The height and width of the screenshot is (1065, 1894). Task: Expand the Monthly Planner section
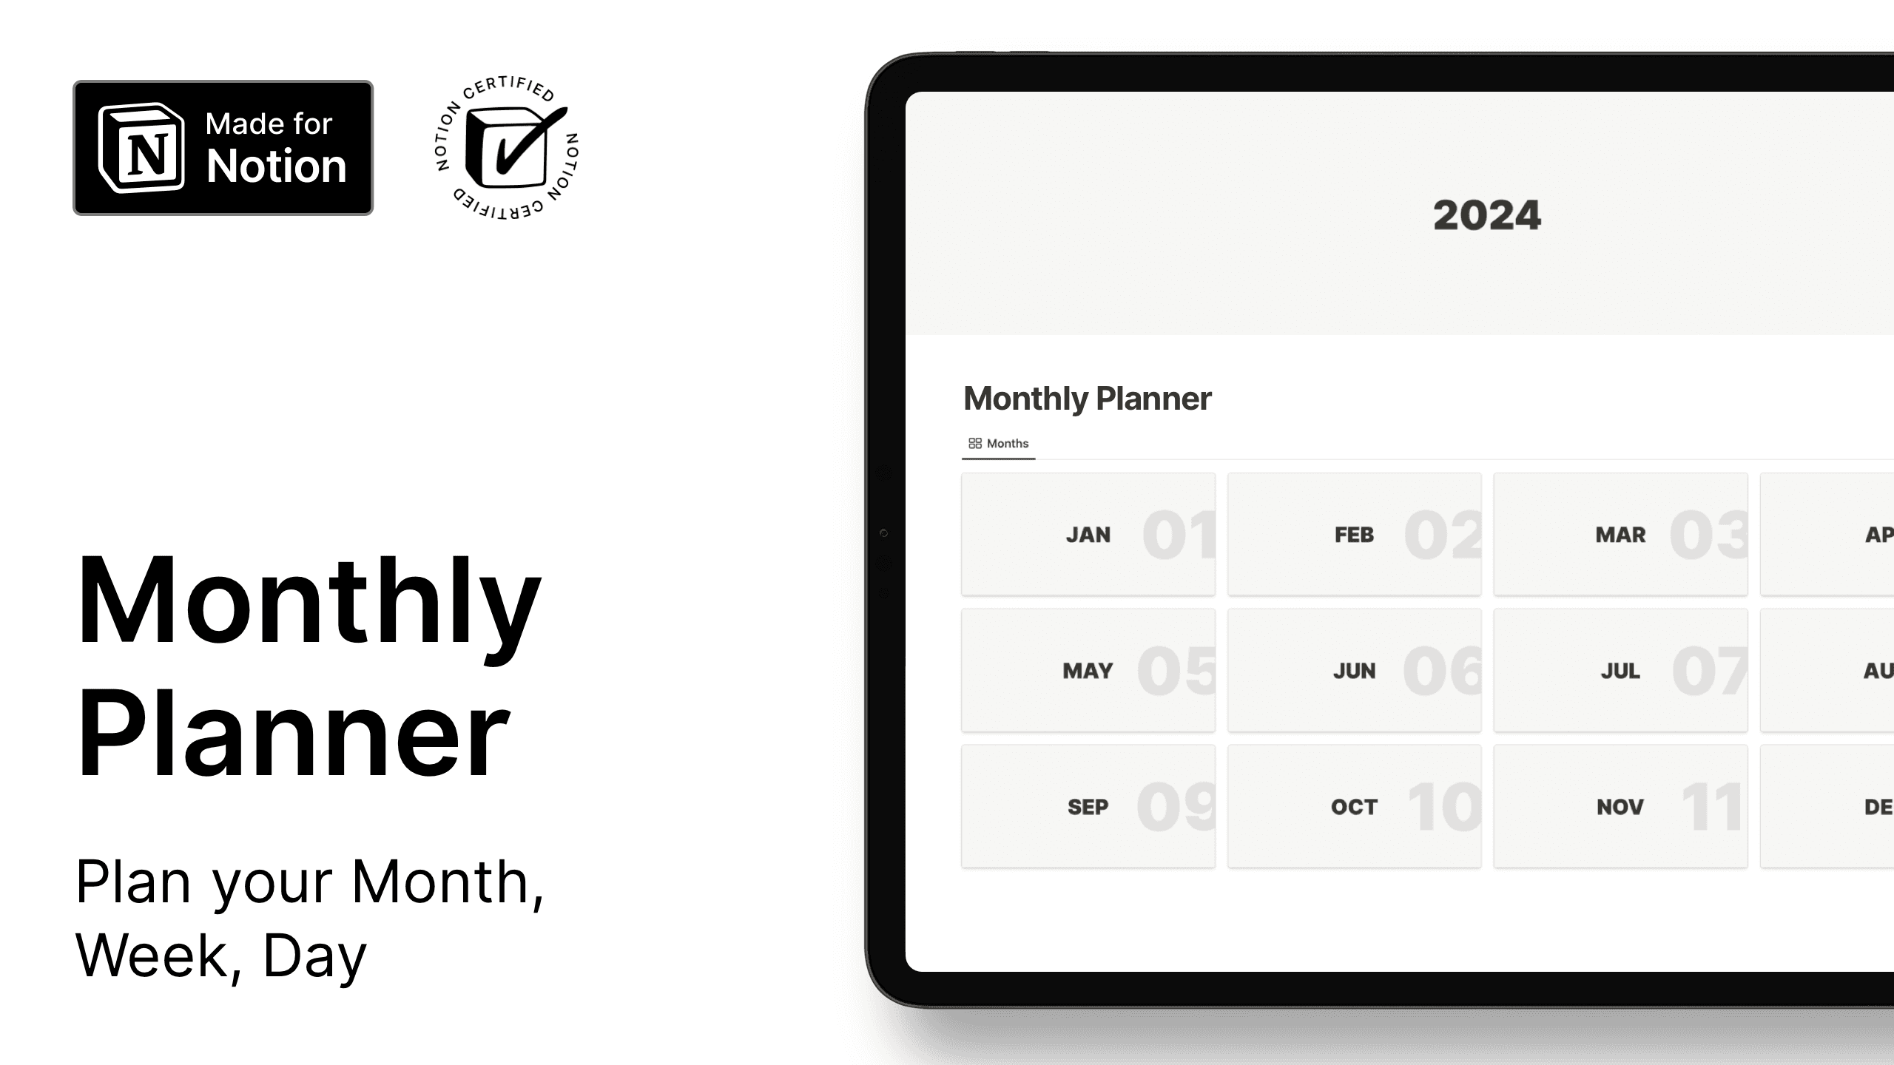point(1086,398)
